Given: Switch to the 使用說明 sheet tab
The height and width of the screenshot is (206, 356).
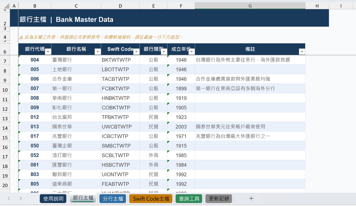Looking at the screenshot, I should click(x=53, y=199).
